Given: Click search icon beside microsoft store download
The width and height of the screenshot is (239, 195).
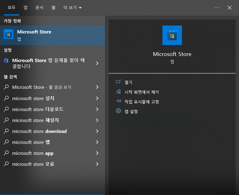Looking at the screenshot, I should click(6, 131).
